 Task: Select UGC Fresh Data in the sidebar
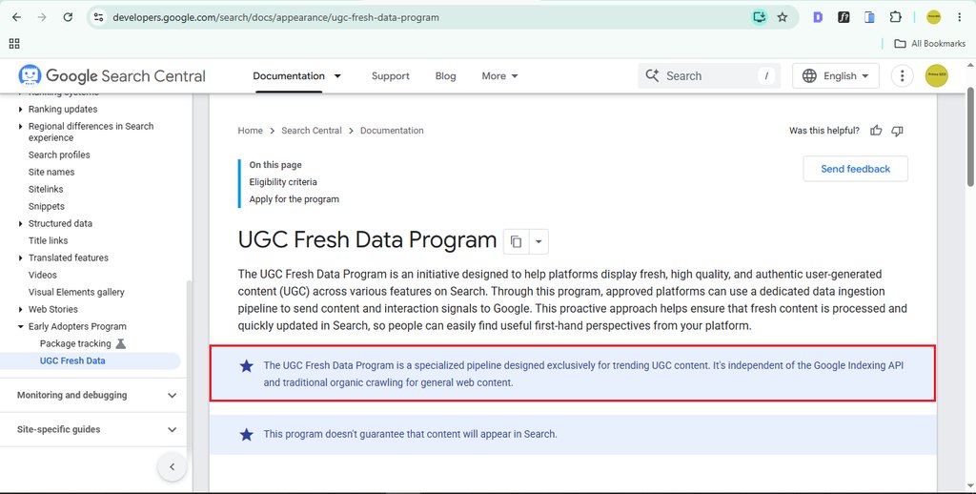pyautogui.click(x=72, y=360)
